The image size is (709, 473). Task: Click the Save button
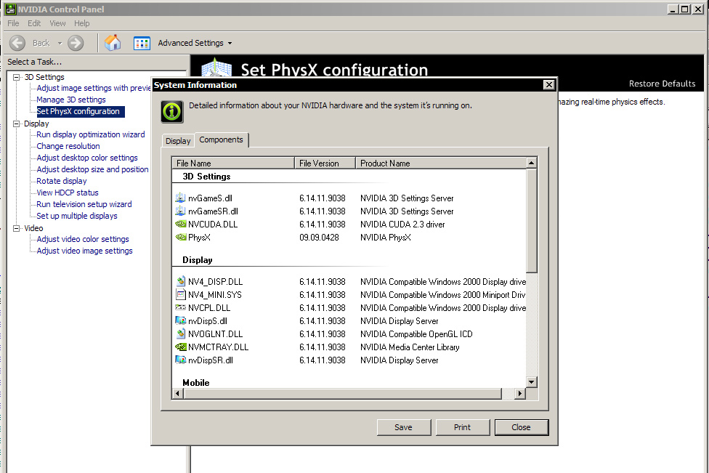click(x=403, y=427)
